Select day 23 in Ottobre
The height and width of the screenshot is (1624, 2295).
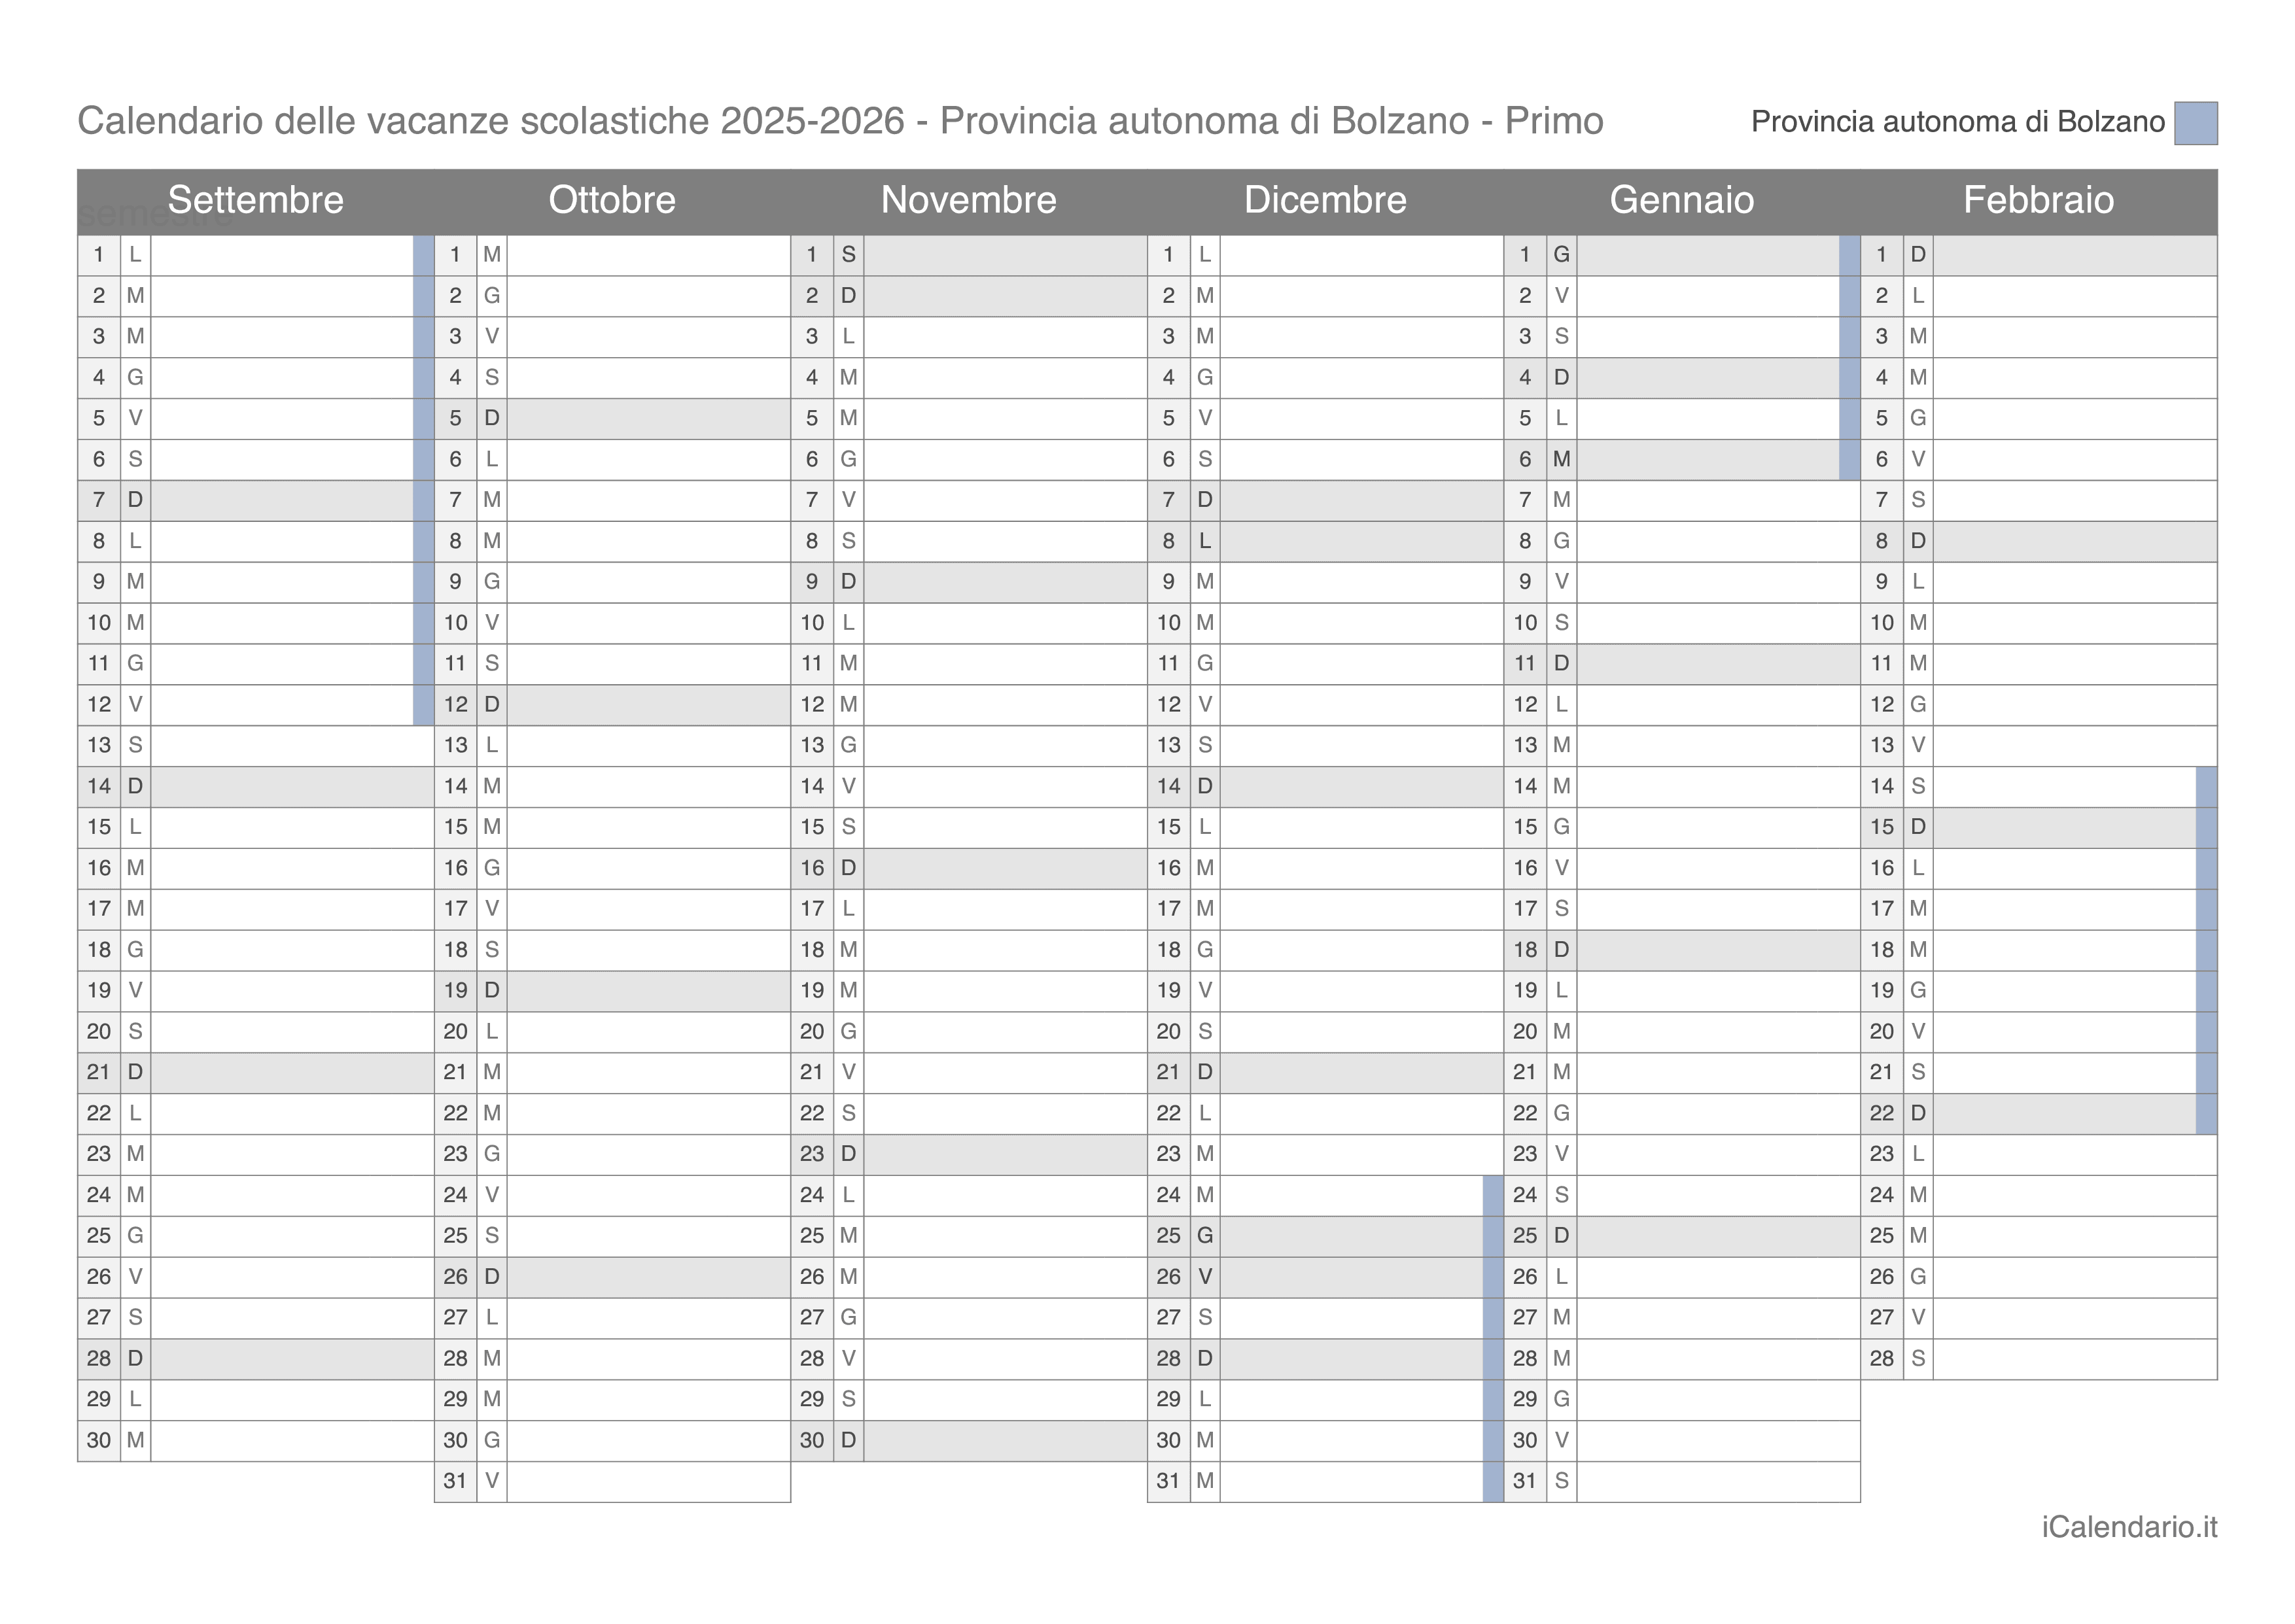(456, 1155)
